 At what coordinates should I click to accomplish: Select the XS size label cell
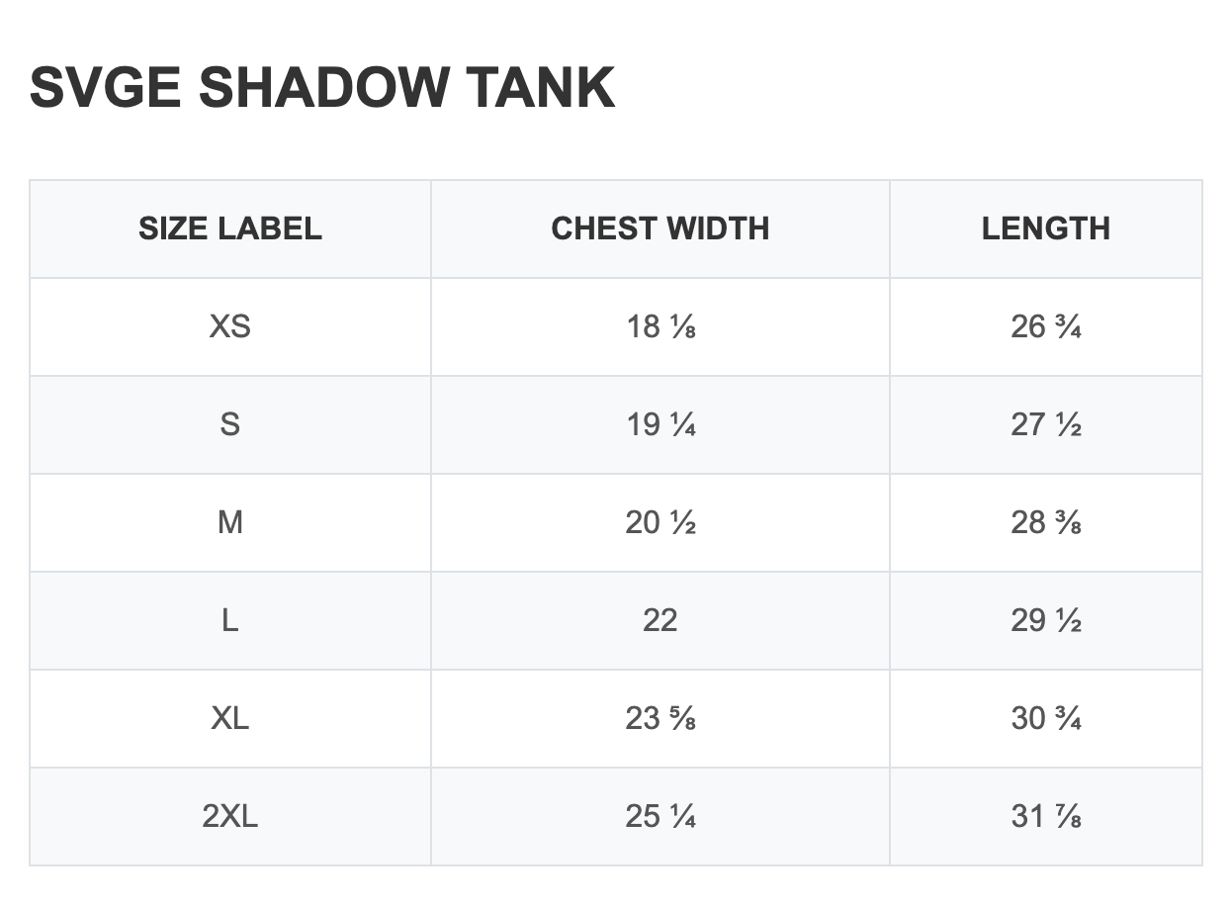(230, 326)
